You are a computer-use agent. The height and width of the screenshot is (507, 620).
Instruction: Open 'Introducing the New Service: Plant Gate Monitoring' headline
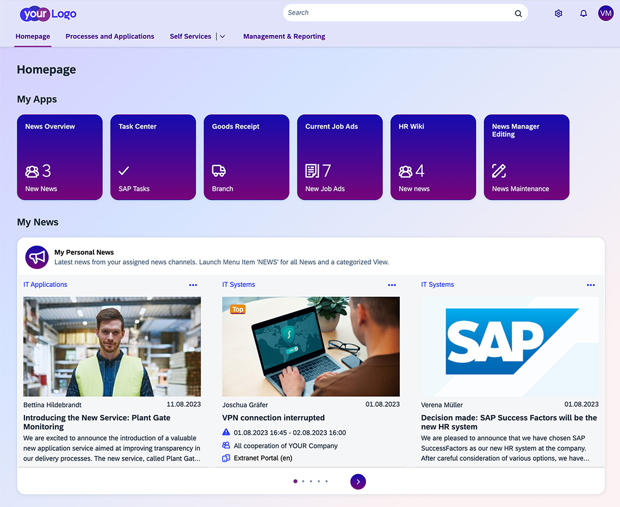97,422
